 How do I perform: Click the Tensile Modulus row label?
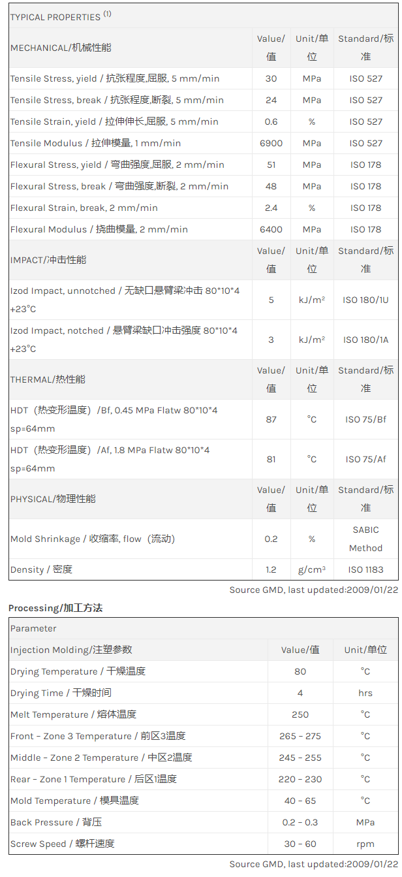coord(95,143)
